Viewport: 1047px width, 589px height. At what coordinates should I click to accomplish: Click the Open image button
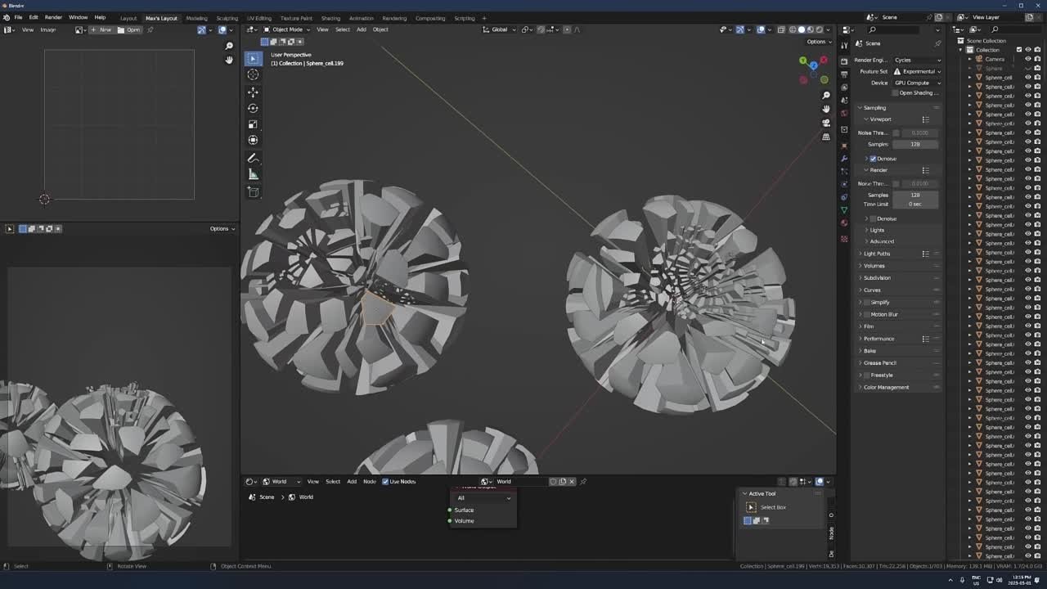tap(129, 29)
